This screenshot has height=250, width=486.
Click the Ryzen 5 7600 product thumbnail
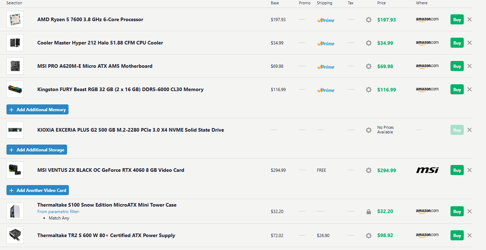15,19
